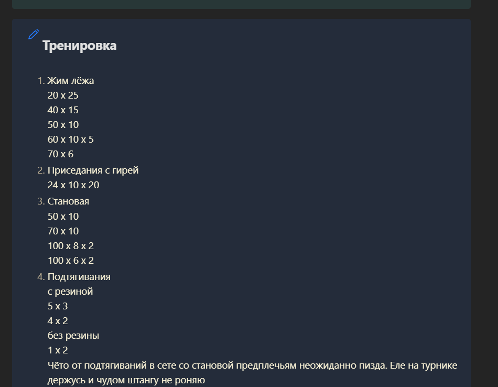Click the 60 x 10 x 5 line
498x387 pixels.
71,139
